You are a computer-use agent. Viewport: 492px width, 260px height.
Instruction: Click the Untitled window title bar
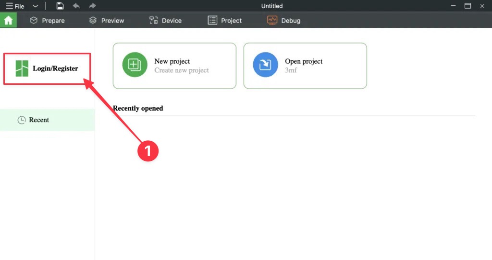coord(271,6)
